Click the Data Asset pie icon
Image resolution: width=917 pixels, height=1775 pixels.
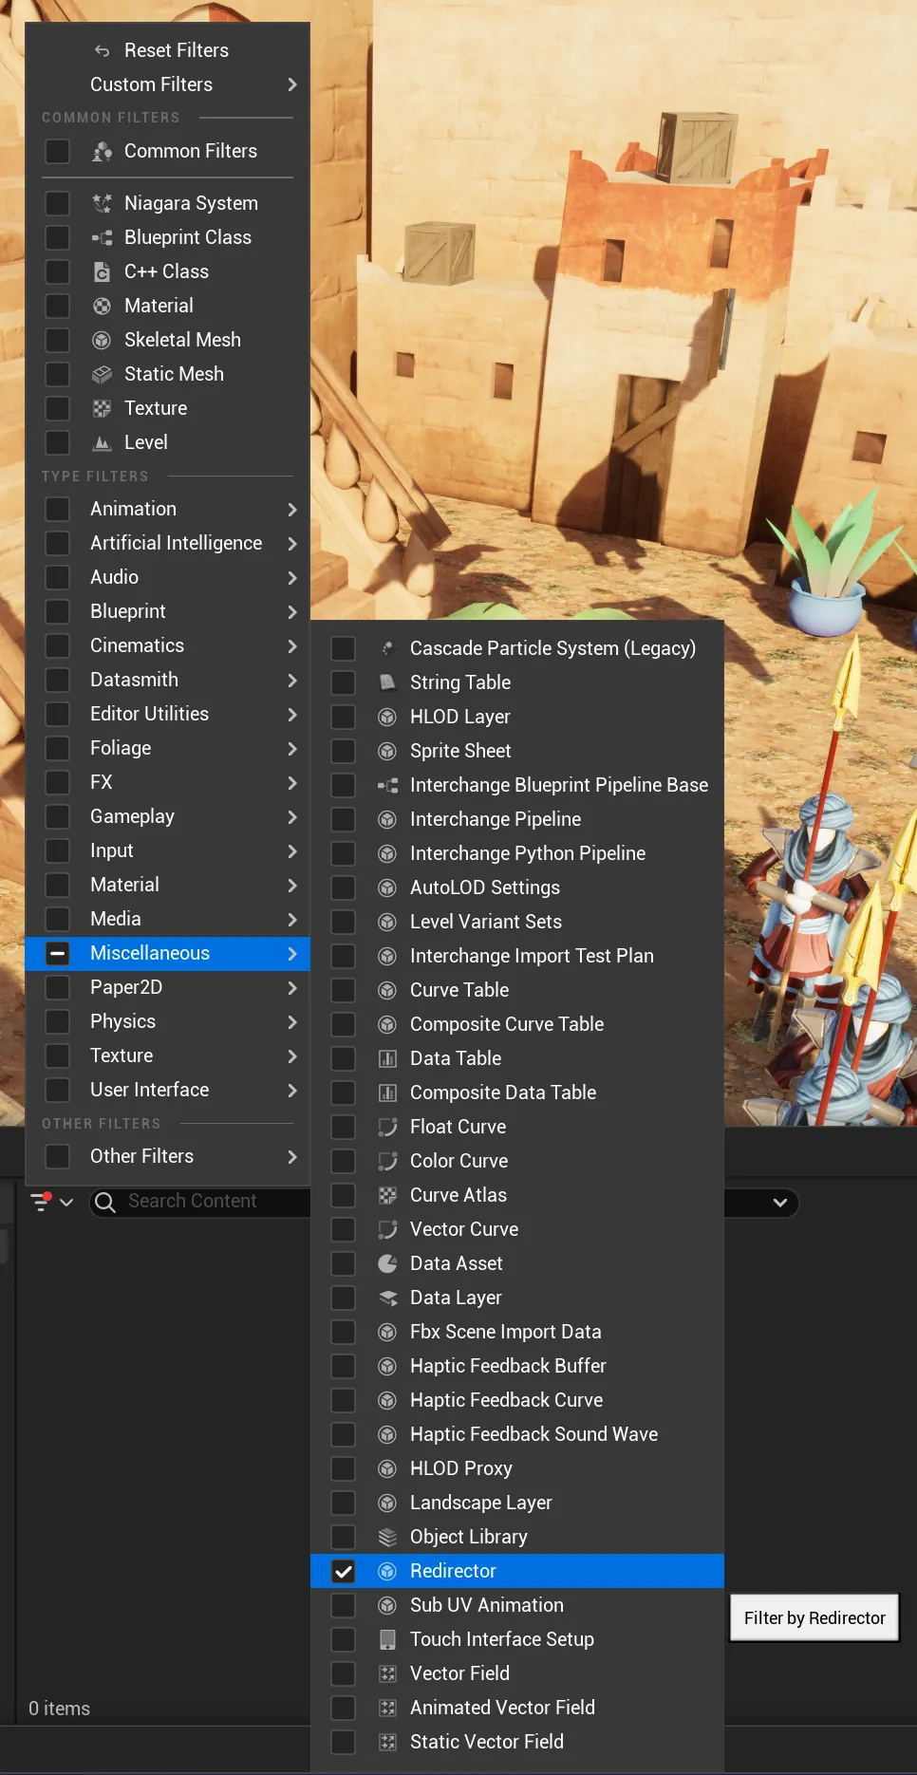click(x=387, y=1263)
